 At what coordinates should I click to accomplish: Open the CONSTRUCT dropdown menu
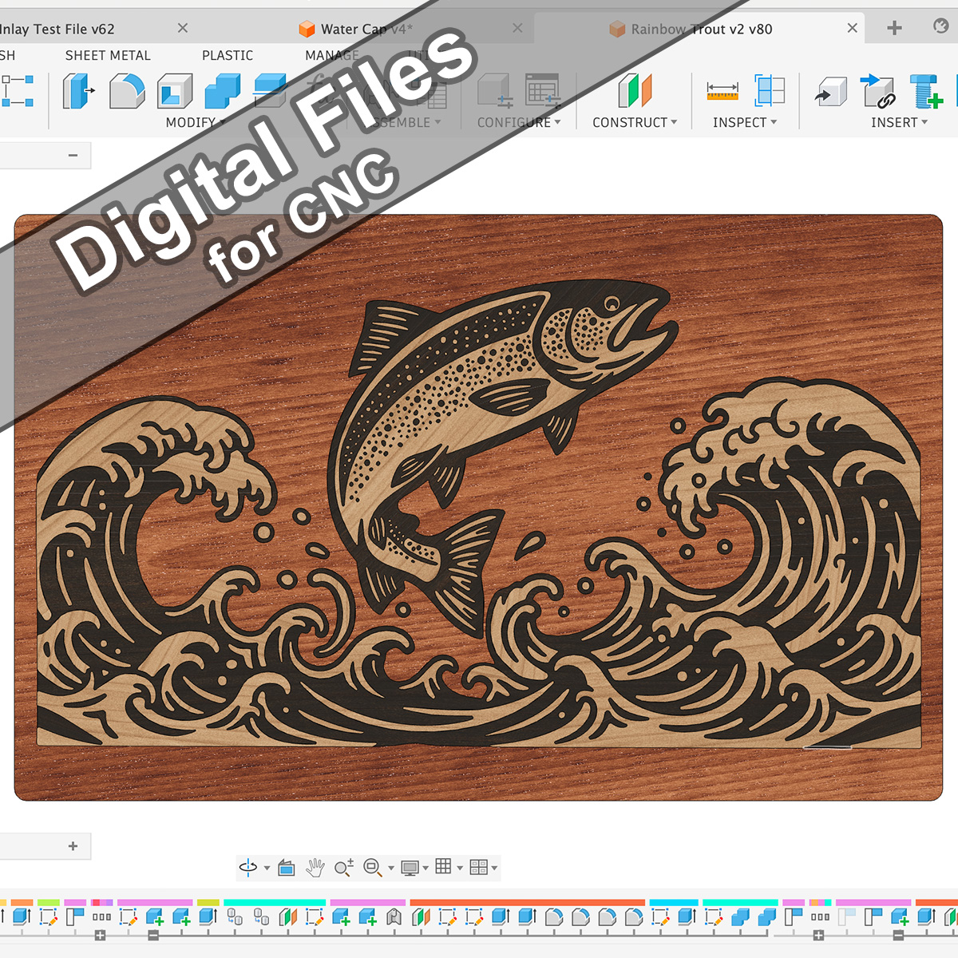coord(634,122)
